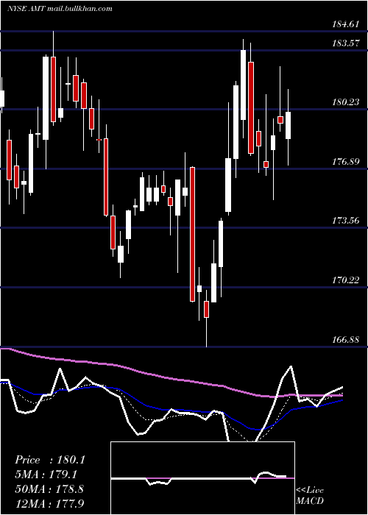
Task: Click the 166.88 price level label
Action: point(346,340)
